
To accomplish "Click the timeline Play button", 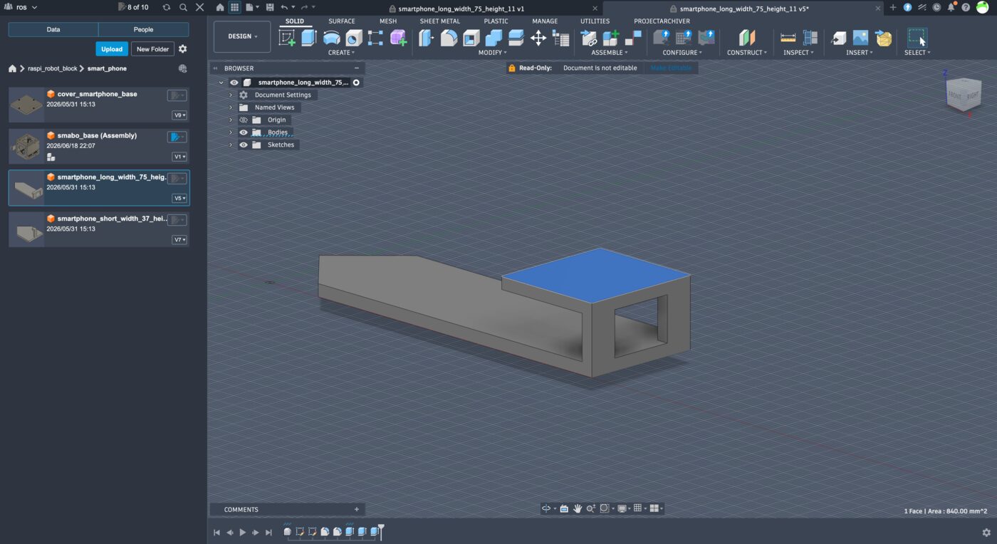I will (242, 532).
